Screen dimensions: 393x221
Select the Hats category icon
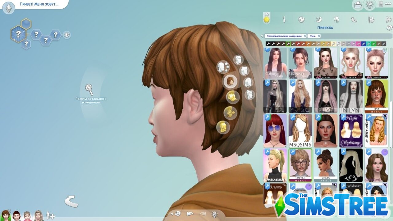pyautogui.click(x=232, y=97)
